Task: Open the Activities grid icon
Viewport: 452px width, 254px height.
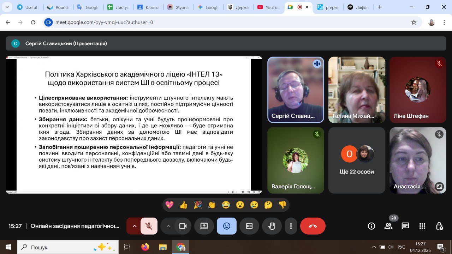Action: point(422,226)
